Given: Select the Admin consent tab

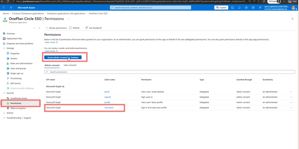Looking at the screenshot, I should pyautogui.click(x=52, y=65).
